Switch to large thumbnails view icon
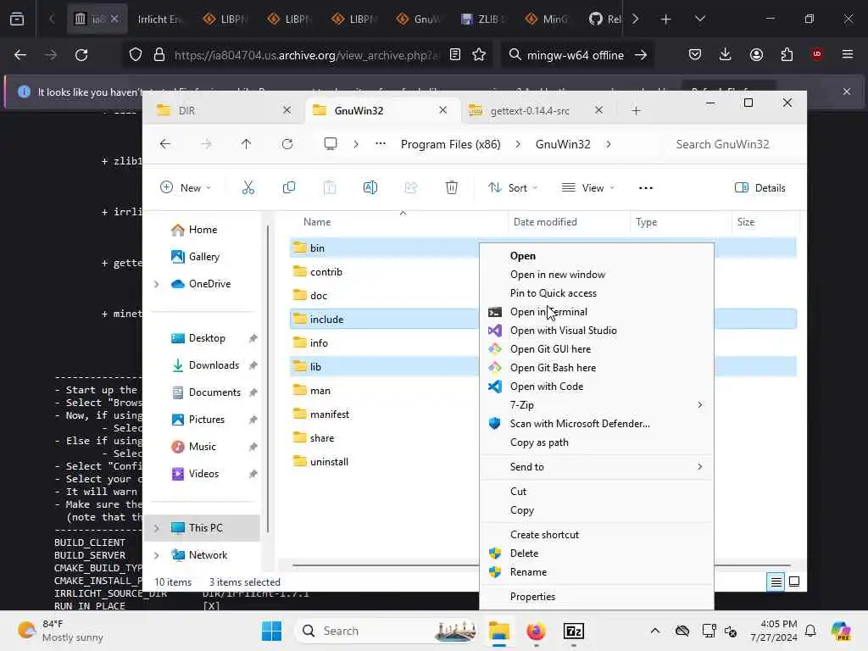The width and height of the screenshot is (868, 651). pyautogui.click(x=793, y=581)
